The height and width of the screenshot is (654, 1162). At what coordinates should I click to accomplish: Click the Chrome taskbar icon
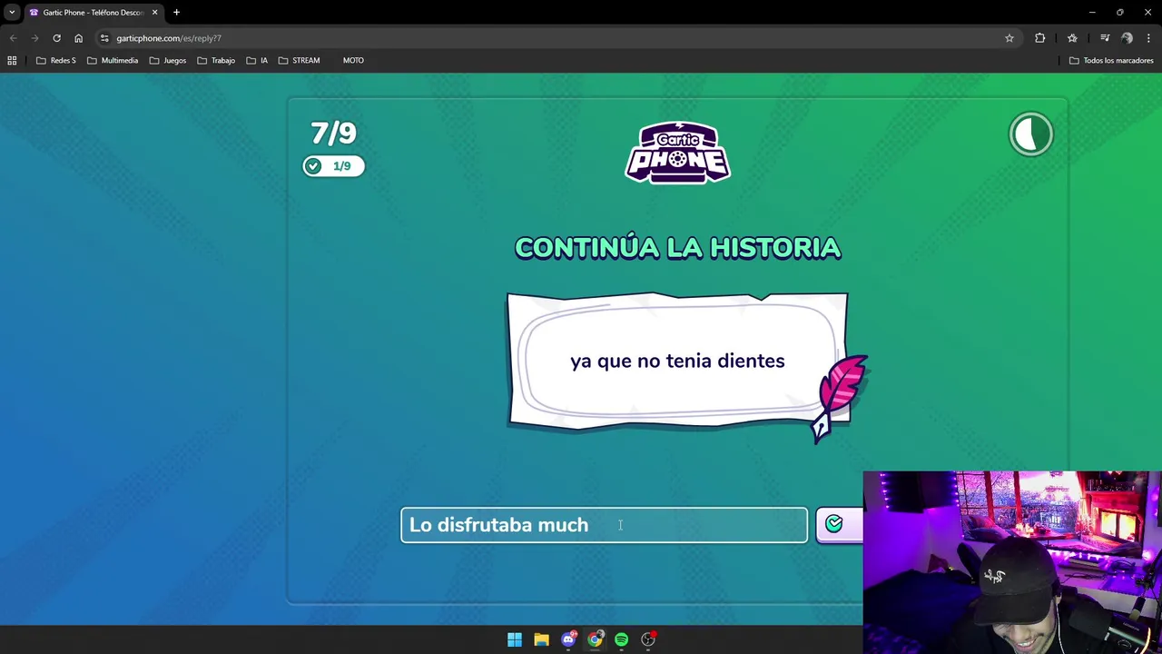click(x=595, y=639)
